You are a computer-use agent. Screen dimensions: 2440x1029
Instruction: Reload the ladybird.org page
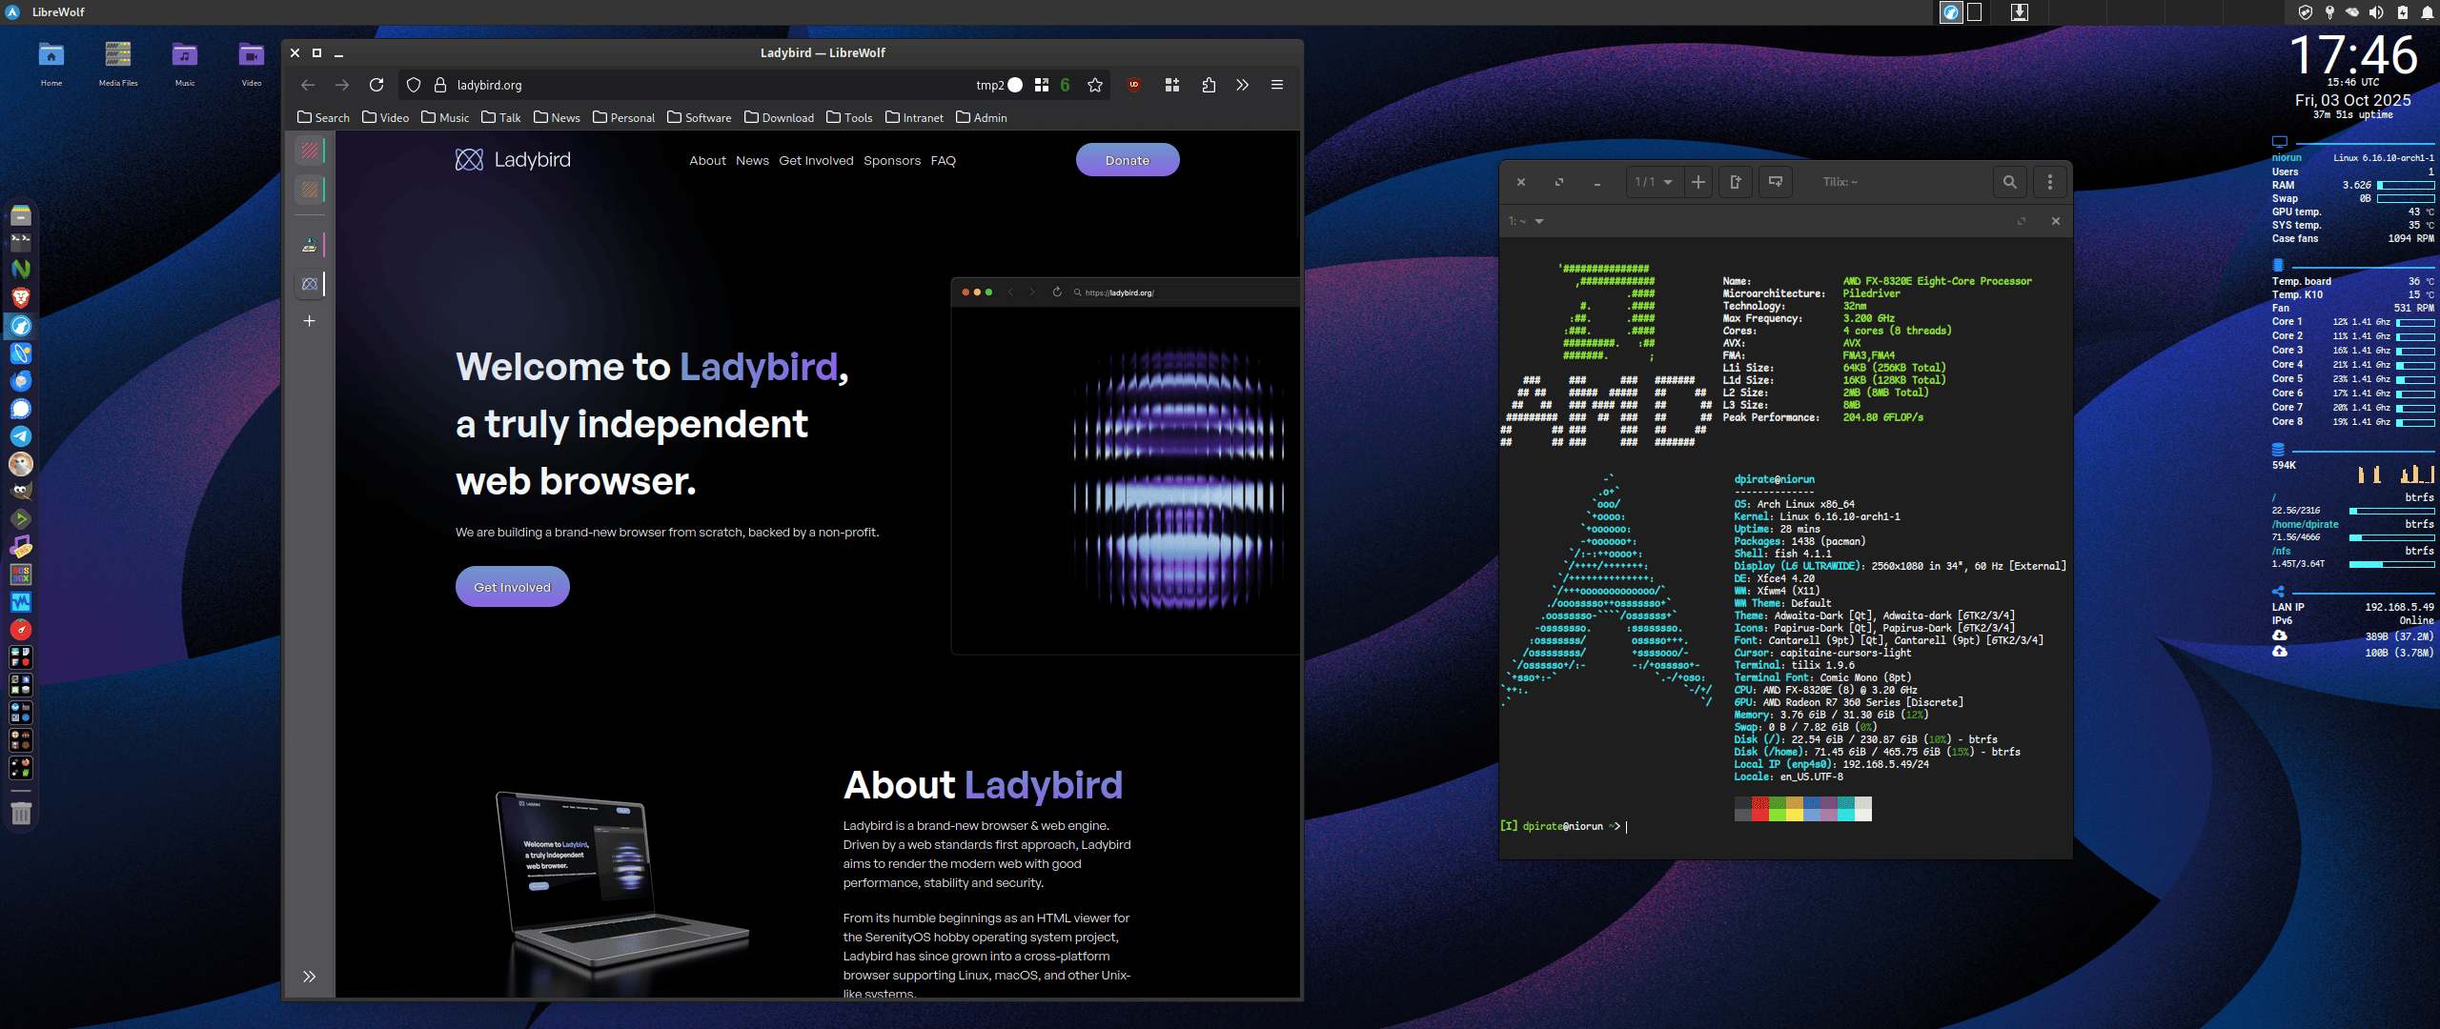pyautogui.click(x=376, y=85)
